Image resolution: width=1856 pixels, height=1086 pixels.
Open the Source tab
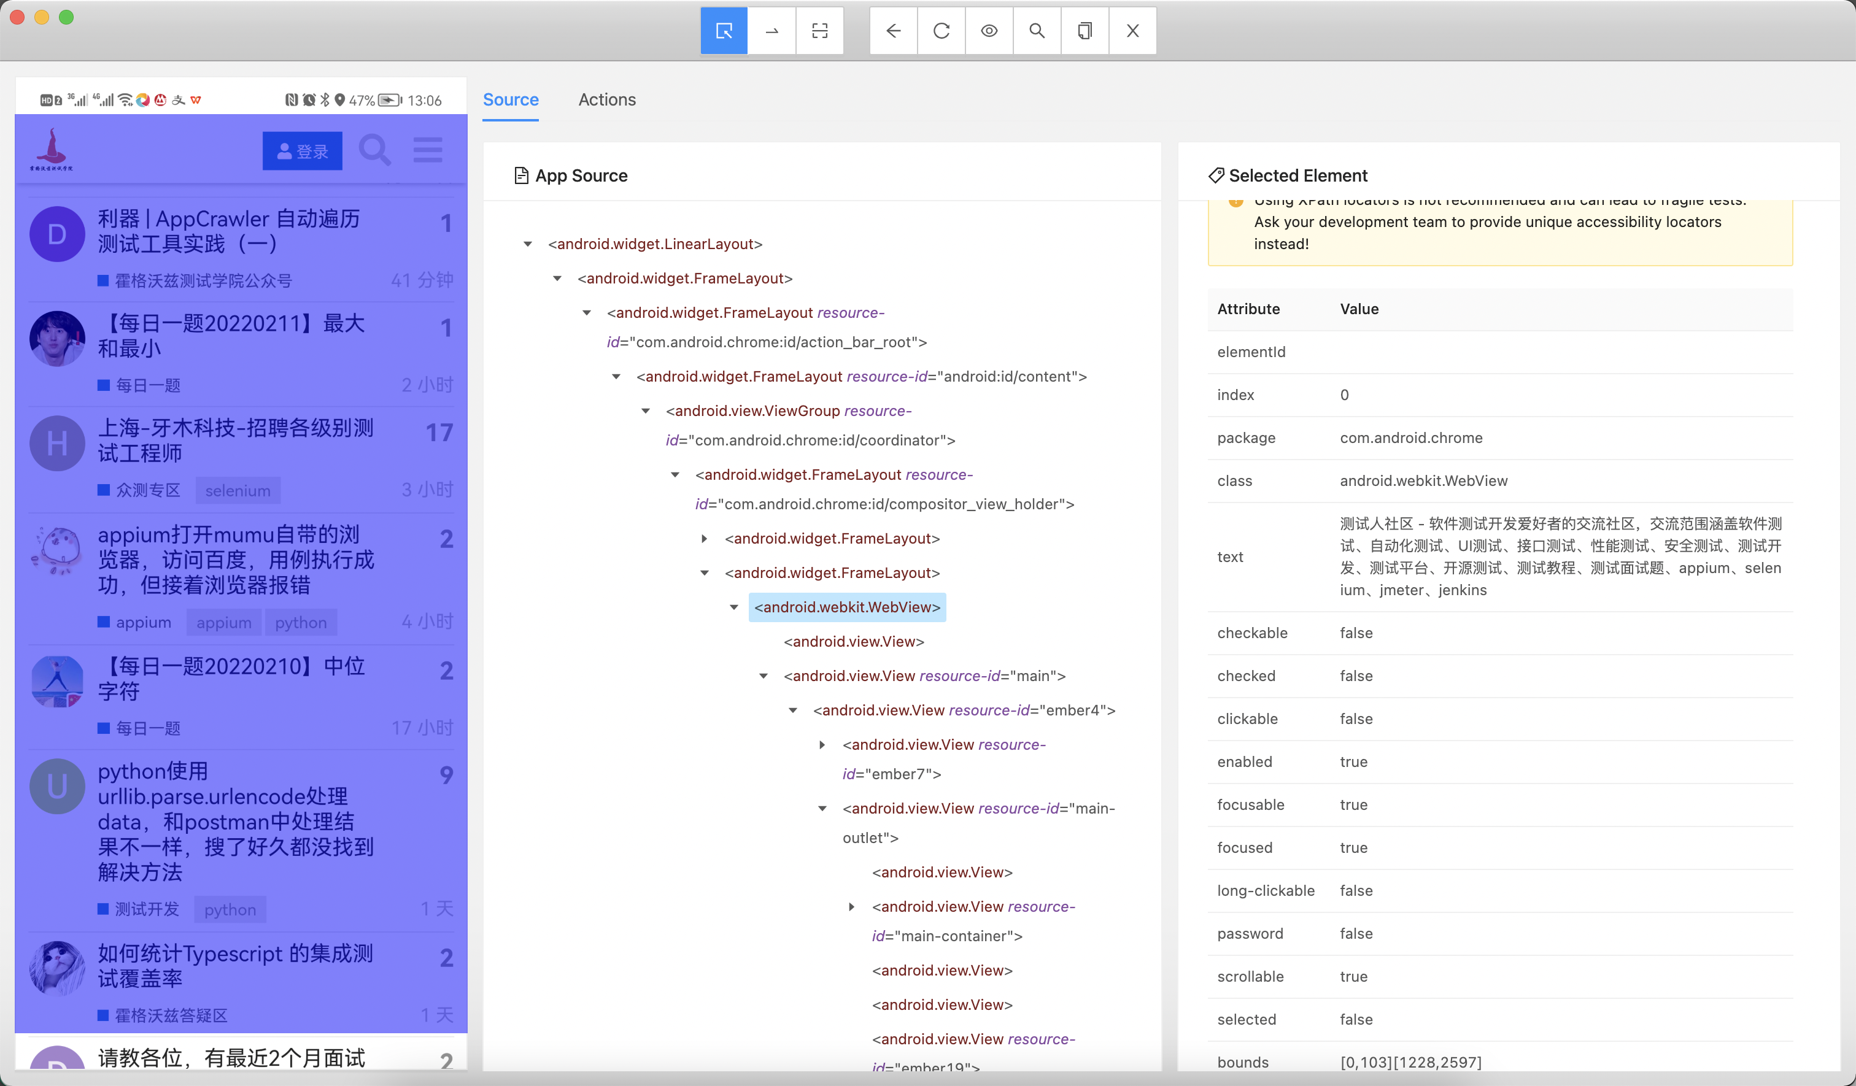click(x=511, y=99)
